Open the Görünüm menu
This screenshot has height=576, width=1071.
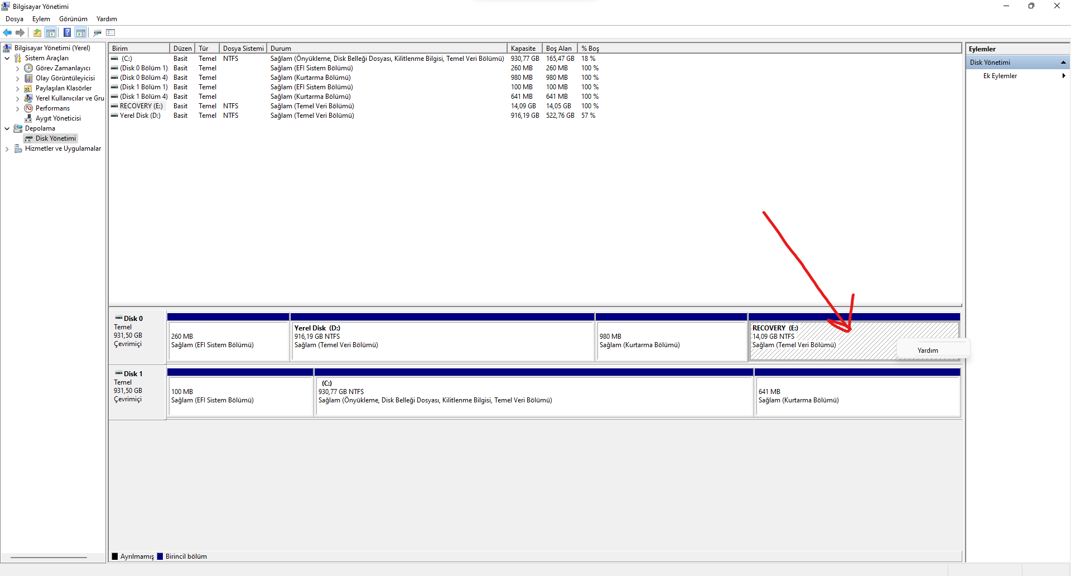(x=73, y=19)
